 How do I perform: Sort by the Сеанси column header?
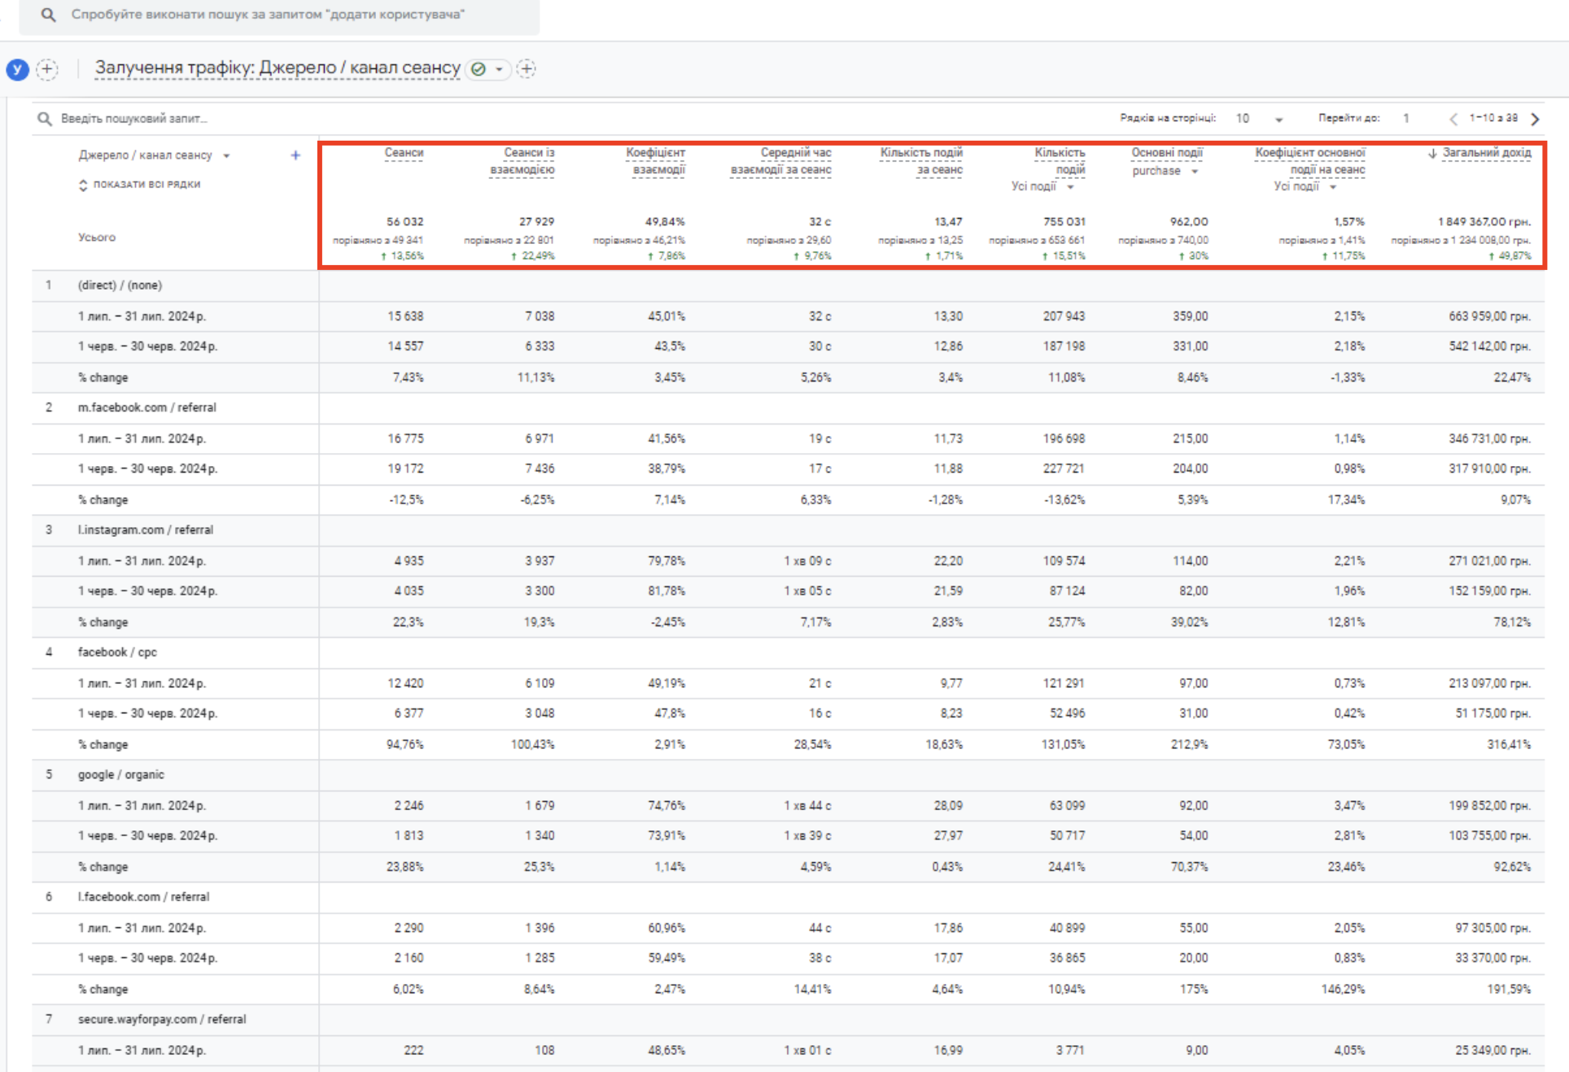[x=404, y=153]
